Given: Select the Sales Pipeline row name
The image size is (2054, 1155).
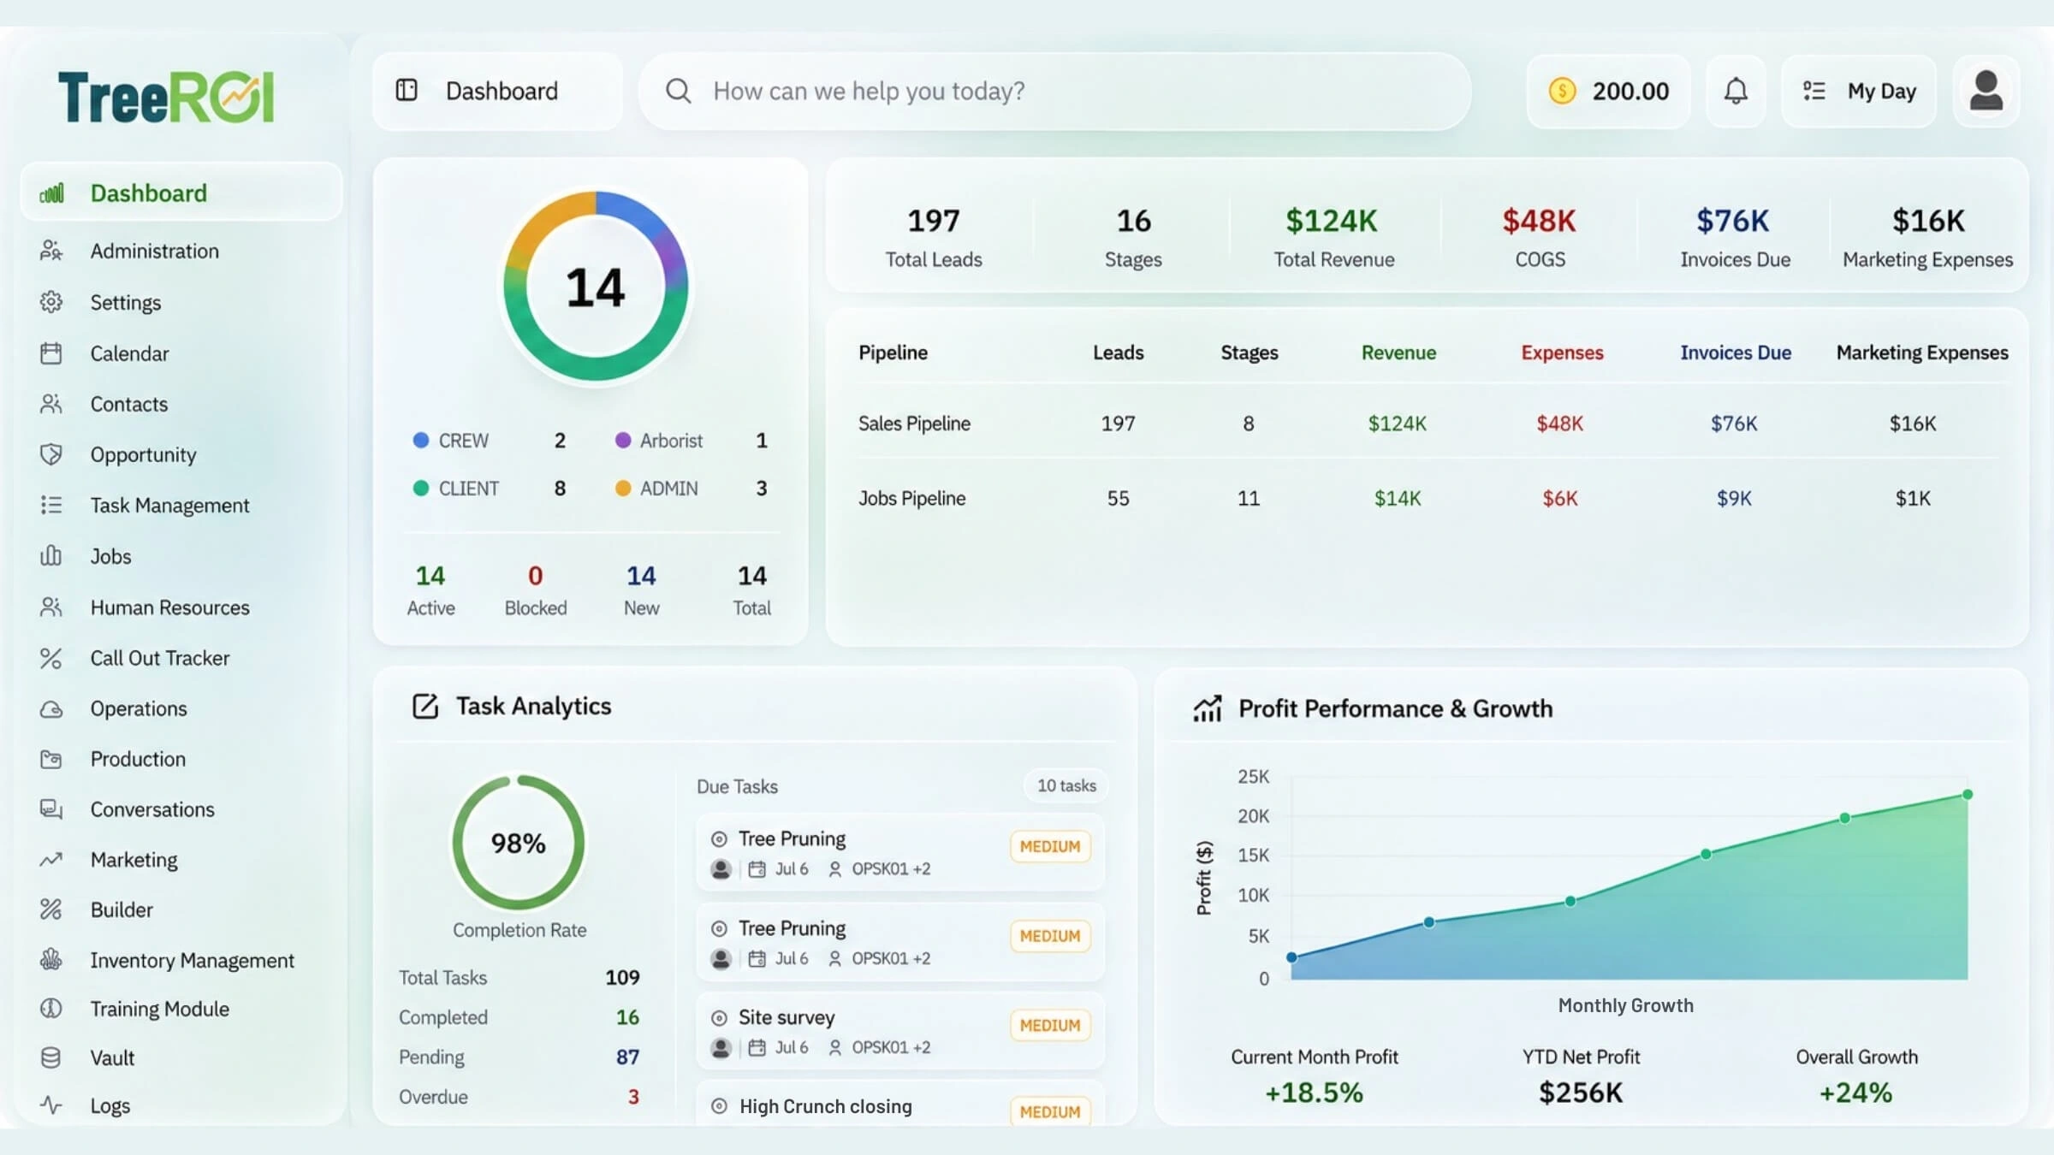Looking at the screenshot, I should click(x=914, y=423).
